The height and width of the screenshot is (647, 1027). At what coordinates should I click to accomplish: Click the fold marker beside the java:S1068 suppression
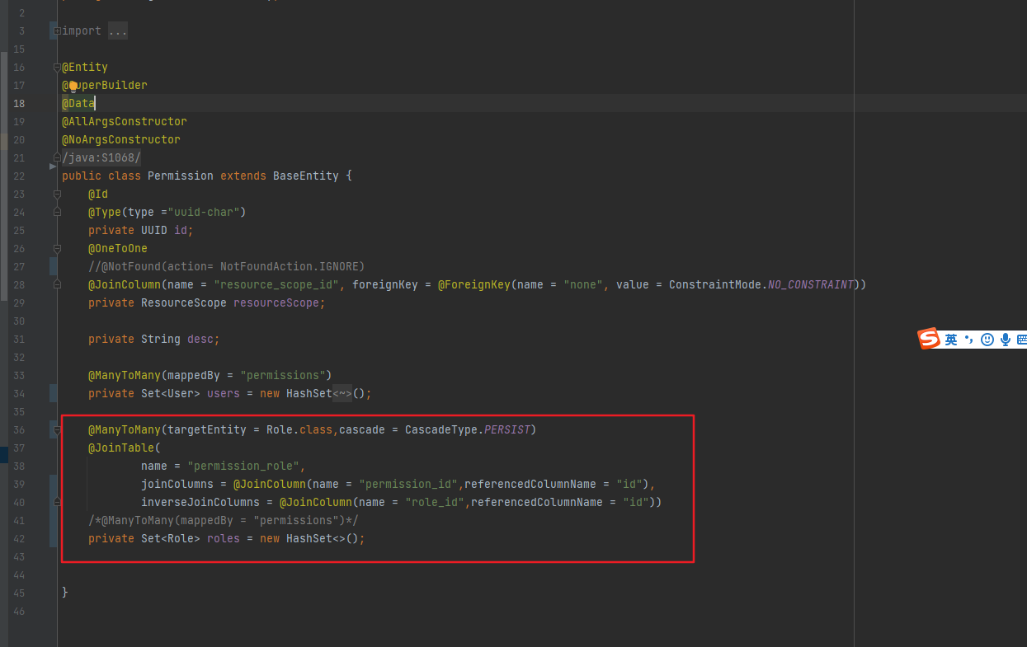tap(56, 156)
